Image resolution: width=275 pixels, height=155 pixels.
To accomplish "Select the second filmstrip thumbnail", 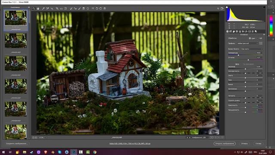I will point(16,40).
